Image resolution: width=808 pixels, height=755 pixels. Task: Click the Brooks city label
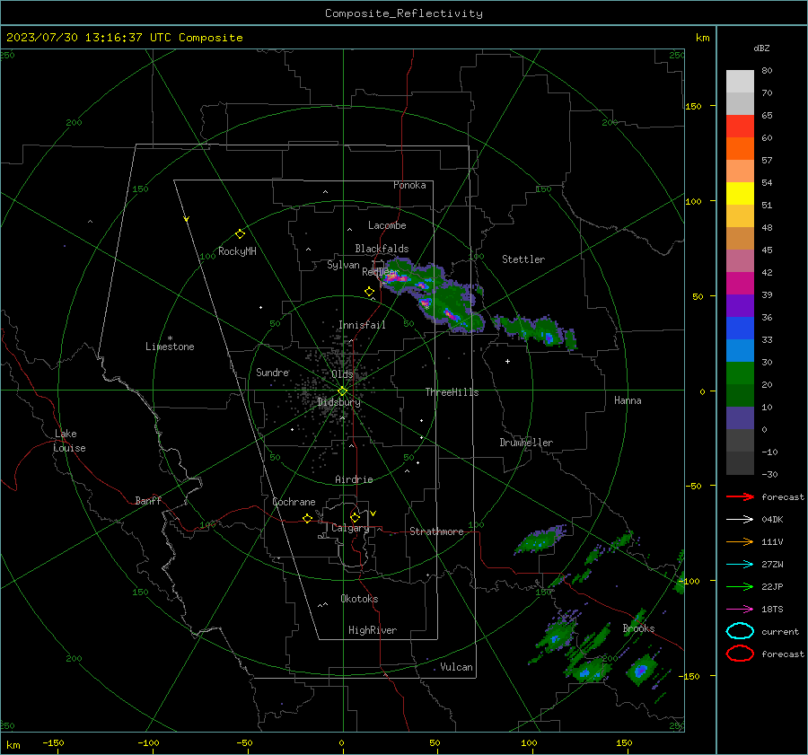pyautogui.click(x=638, y=628)
